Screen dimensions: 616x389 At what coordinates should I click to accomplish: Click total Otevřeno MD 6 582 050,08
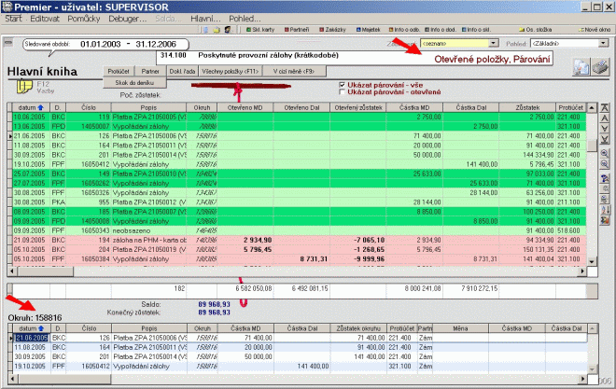coord(253,288)
